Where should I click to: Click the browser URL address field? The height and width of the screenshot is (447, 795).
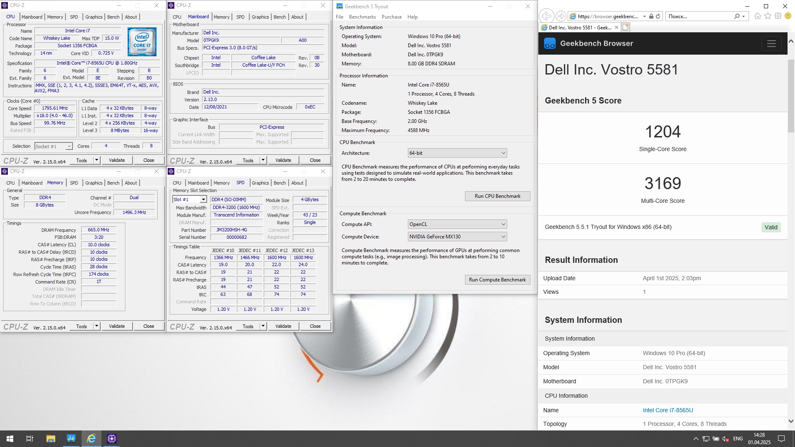608,17
